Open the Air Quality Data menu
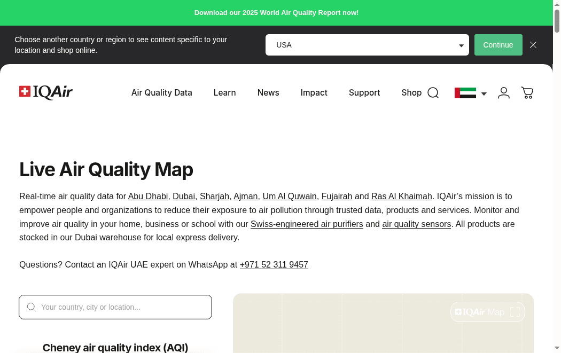Image resolution: width=561 pixels, height=353 pixels. coord(162,92)
